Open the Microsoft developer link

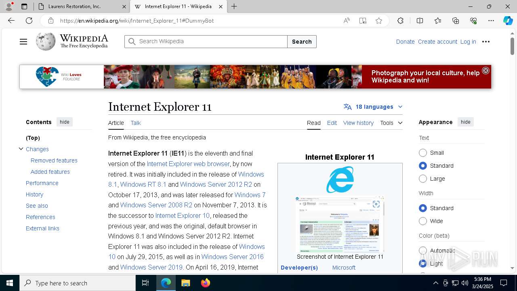tap(344, 268)
